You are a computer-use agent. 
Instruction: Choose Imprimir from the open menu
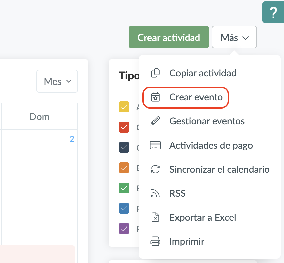186,241
